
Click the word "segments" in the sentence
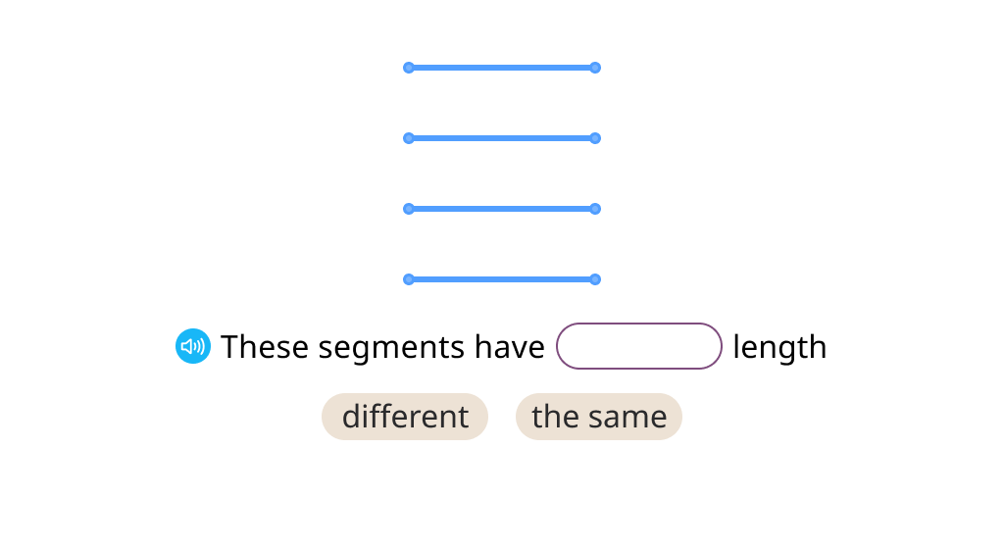click(x=391, y=349)
